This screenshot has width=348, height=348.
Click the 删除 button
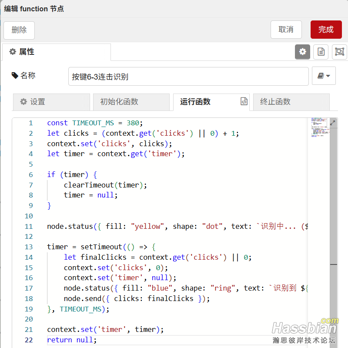19,30
